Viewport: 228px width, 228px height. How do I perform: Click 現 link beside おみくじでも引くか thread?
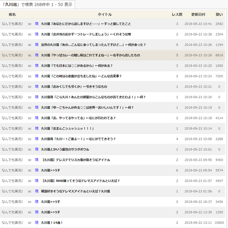pyautogui.click(x=37, y=86)
